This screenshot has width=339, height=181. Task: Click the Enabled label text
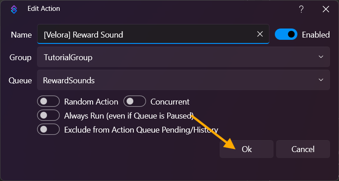point(315,35)
